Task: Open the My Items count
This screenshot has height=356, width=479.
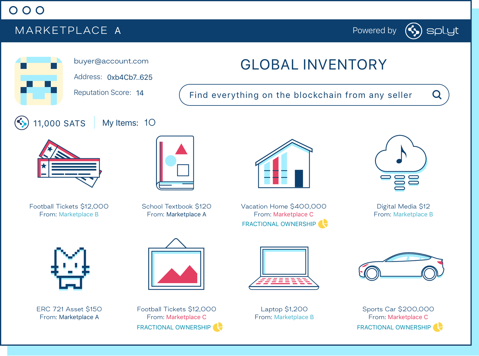Action: pos(150,123)
